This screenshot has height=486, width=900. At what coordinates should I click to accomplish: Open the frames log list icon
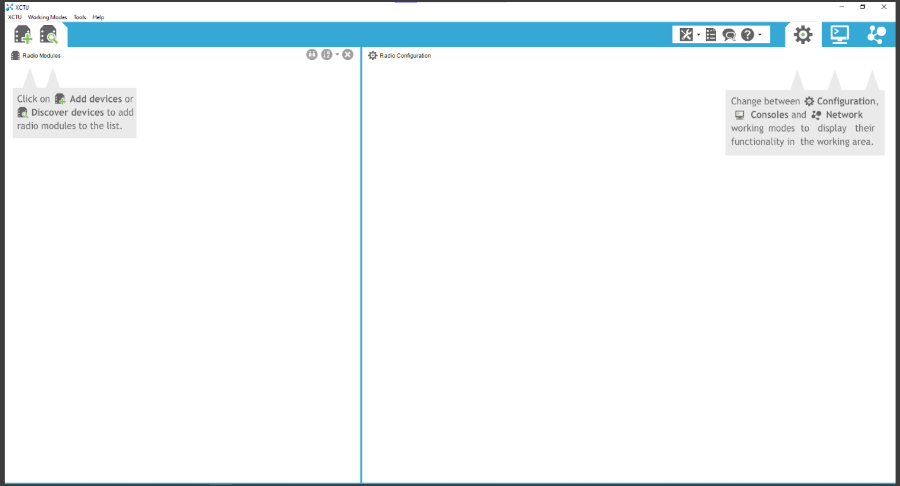coord(711,34)
